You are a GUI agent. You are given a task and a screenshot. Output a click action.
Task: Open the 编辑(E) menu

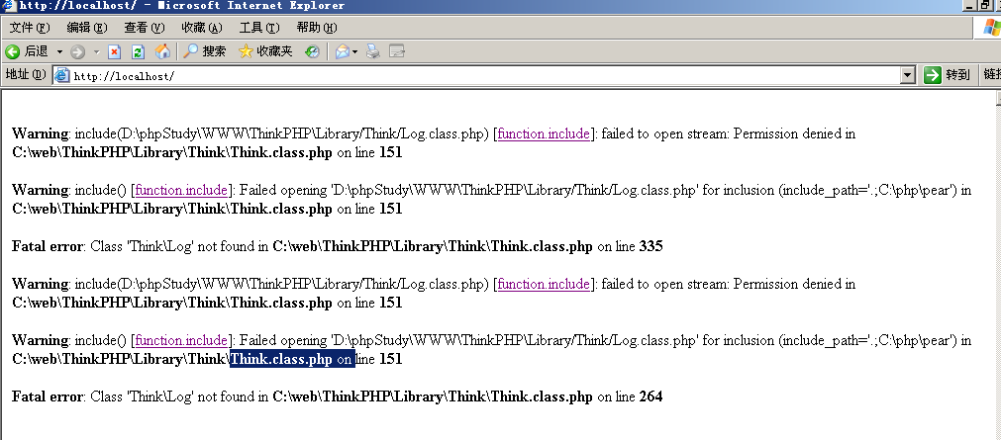(87, 28)
